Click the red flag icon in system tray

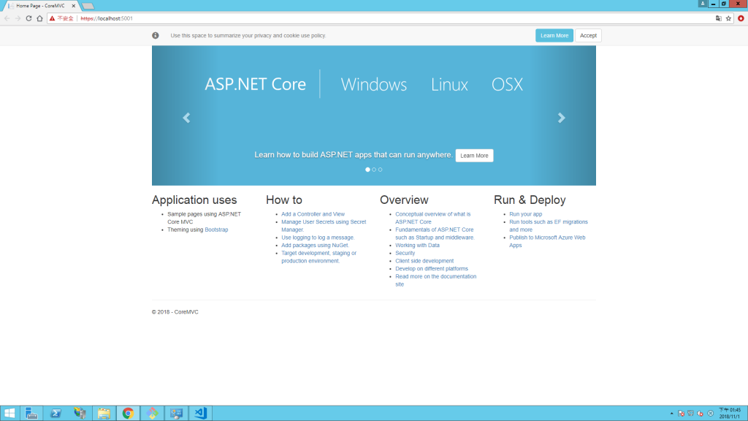(x=682, y=414)
